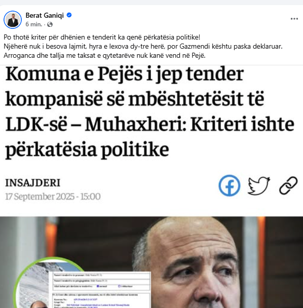The width and height of the screenshot is (303, 308).
Task: Open Berat Ganiqi's profile picture
Action: 13,20
